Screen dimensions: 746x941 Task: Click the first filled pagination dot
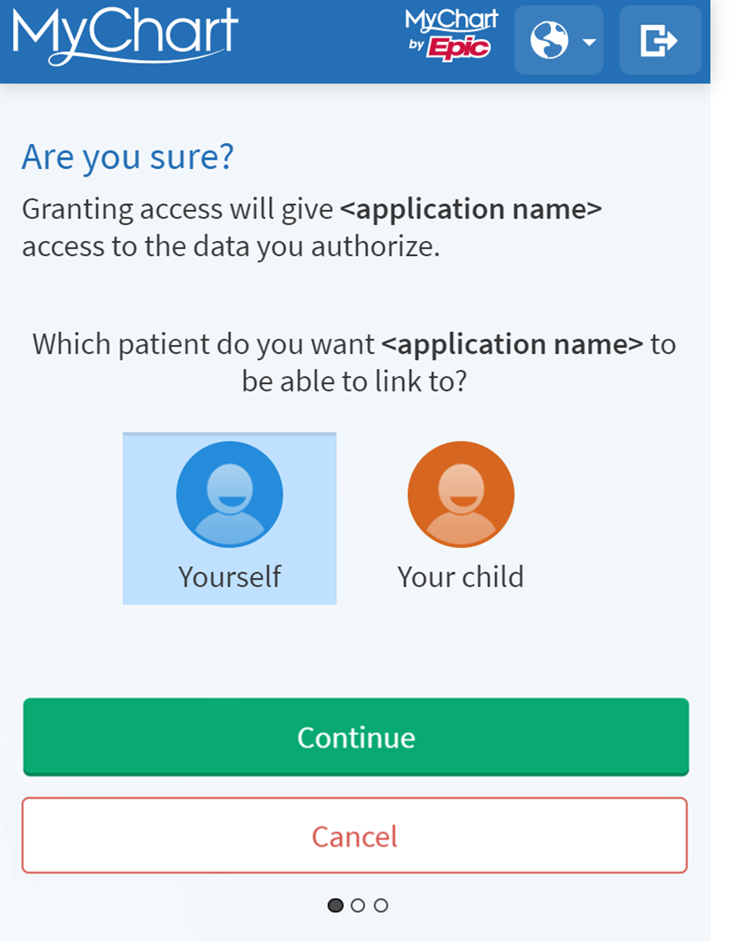[335, 905]
